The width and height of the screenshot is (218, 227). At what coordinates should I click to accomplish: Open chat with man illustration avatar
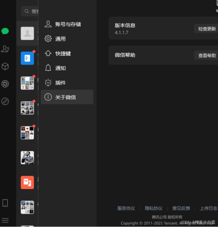27,158
